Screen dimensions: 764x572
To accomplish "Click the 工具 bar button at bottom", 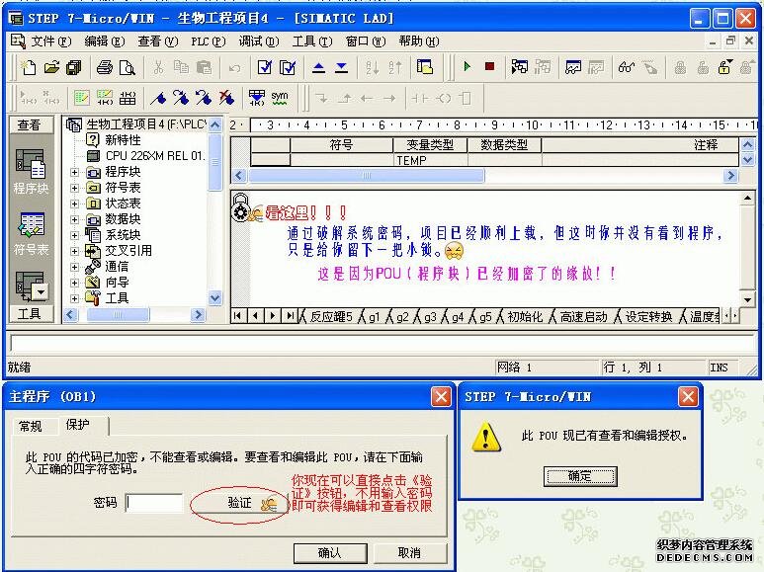I will (x=30, y=313).
